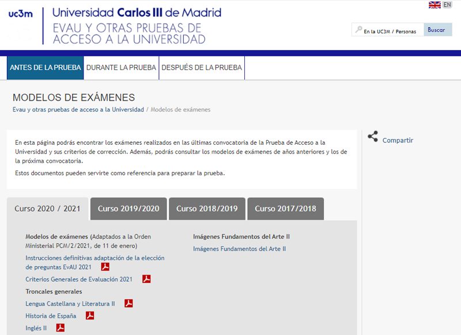Open PDF icon next to Lengua Castellana
Screen dimensions: 461x335
point(129,303)
